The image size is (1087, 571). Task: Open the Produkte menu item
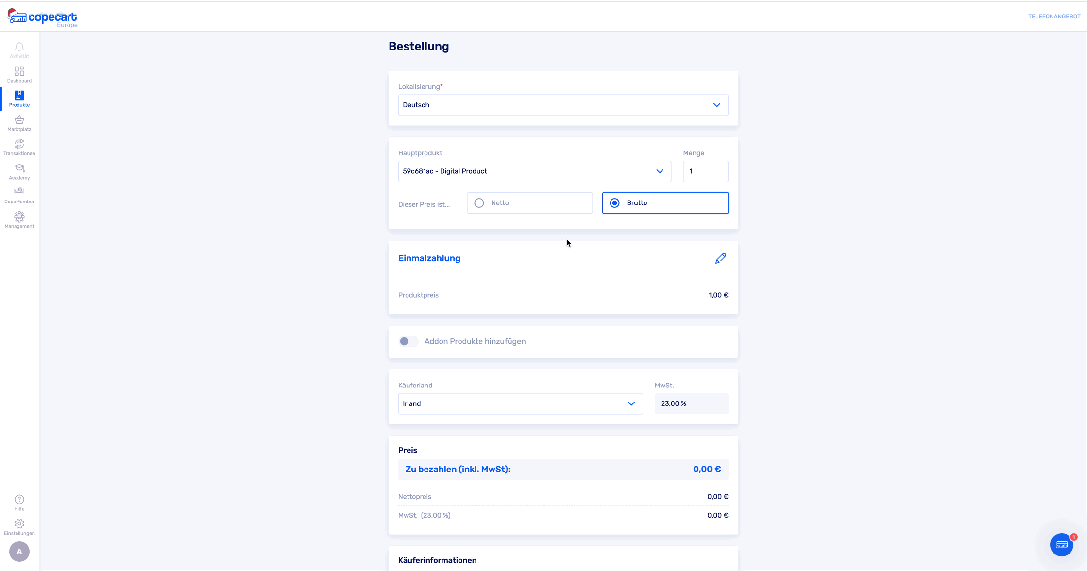pyautogui.click(x=19, y=99)
